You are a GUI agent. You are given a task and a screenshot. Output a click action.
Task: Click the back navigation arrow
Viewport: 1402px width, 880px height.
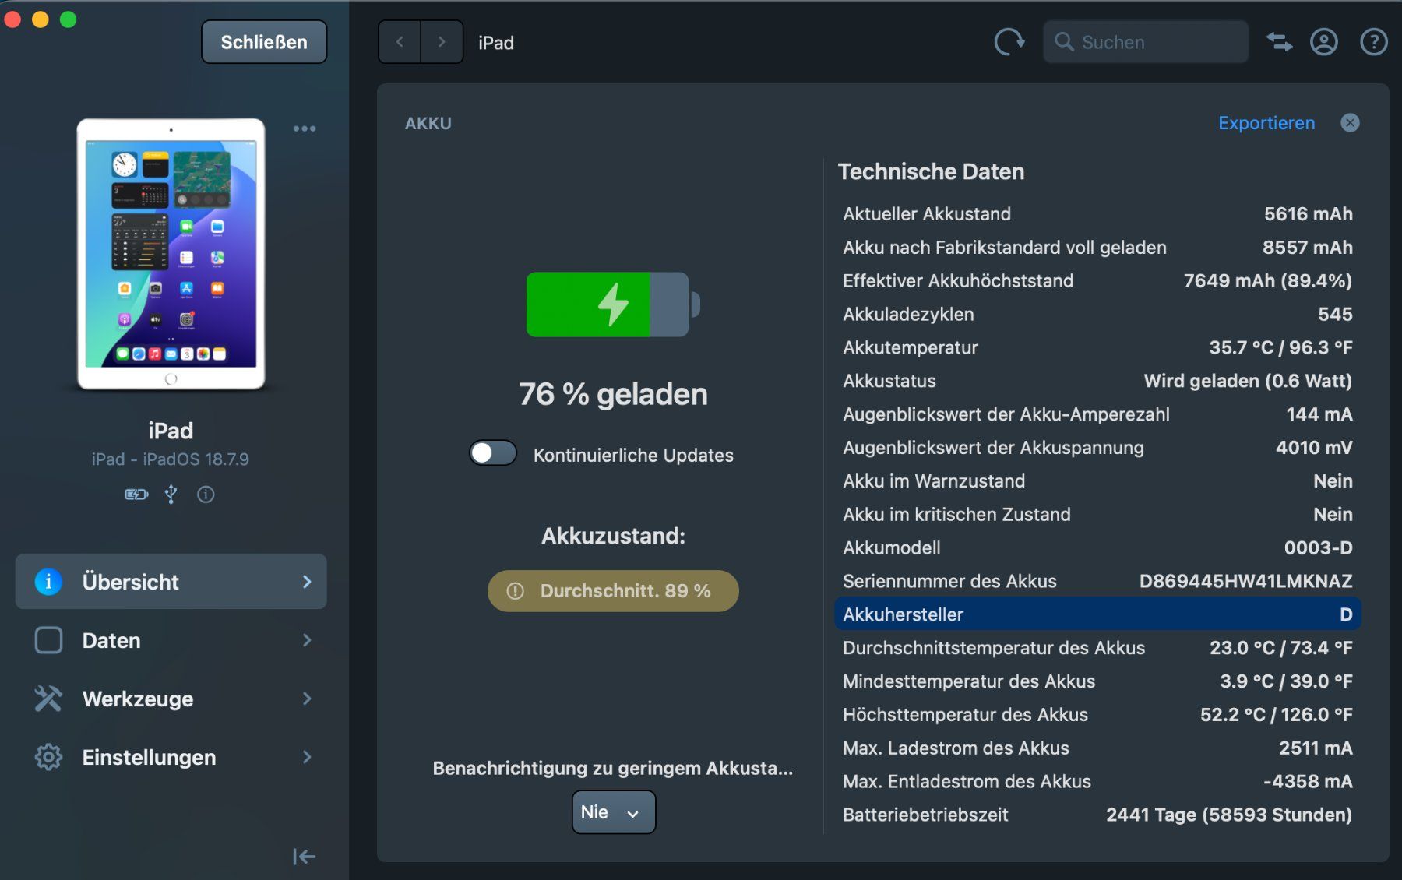(400, 42)
